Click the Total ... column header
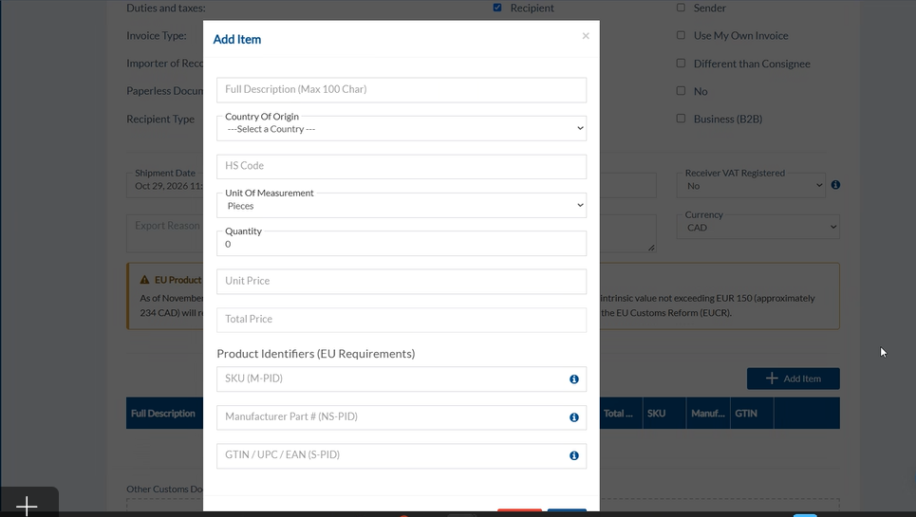 (x=621, y=414)
